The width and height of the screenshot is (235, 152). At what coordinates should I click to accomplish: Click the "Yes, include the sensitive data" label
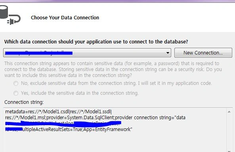click(x=80, y=93)
